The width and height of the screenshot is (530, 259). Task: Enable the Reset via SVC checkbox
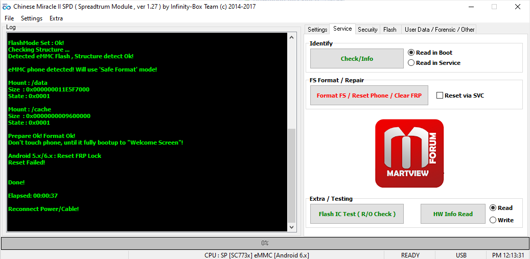(460, 96)
